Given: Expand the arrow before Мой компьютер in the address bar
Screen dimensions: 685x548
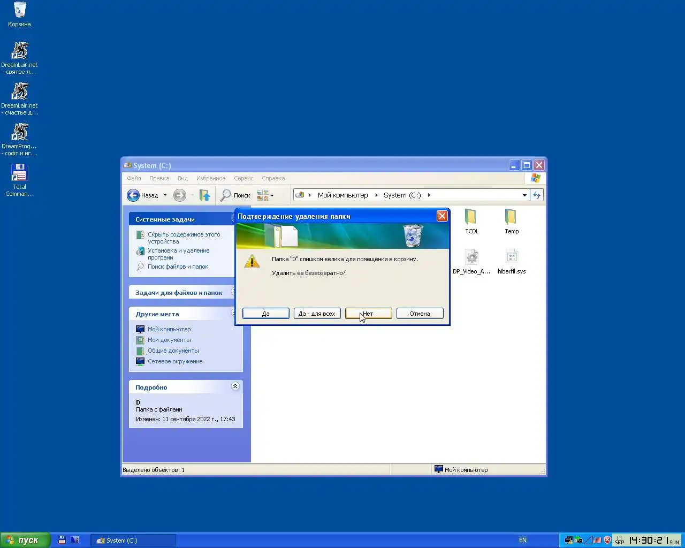Looking at the screenshot, I should (310, 195).
